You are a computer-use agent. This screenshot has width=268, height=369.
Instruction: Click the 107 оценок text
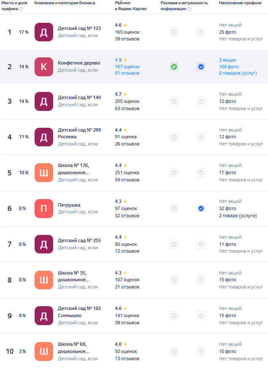pyautogui.click(x=127, y=280)
